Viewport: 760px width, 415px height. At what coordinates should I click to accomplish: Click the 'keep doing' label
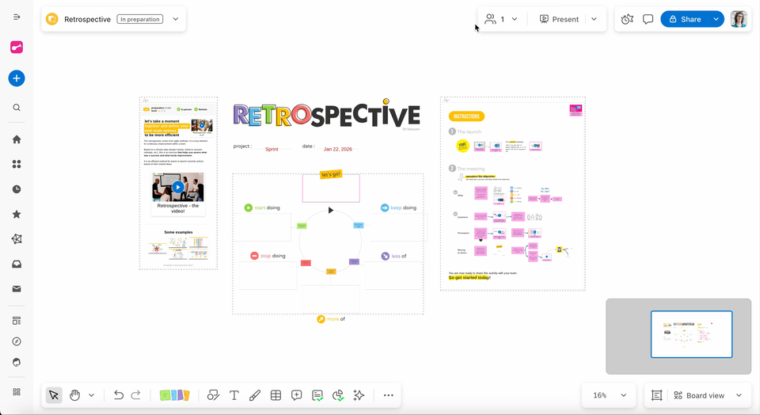tap(403, 208)
